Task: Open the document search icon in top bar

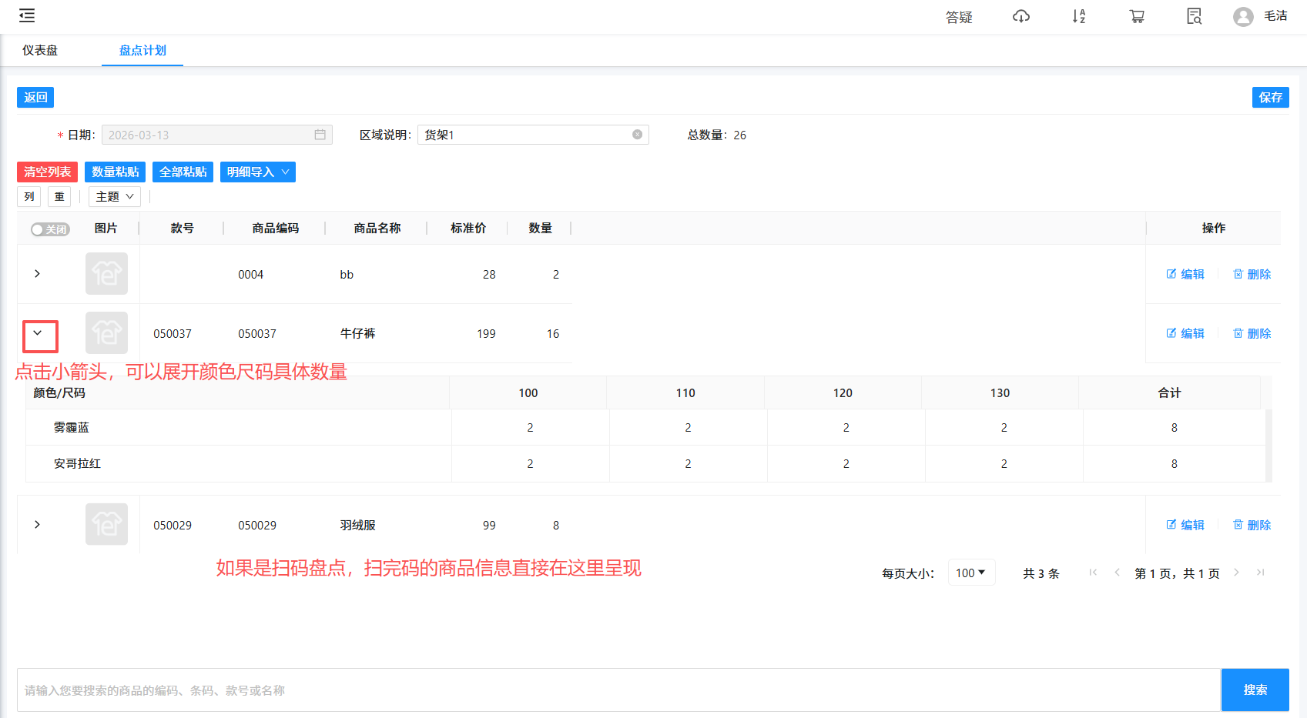Action: [1194, 16]
